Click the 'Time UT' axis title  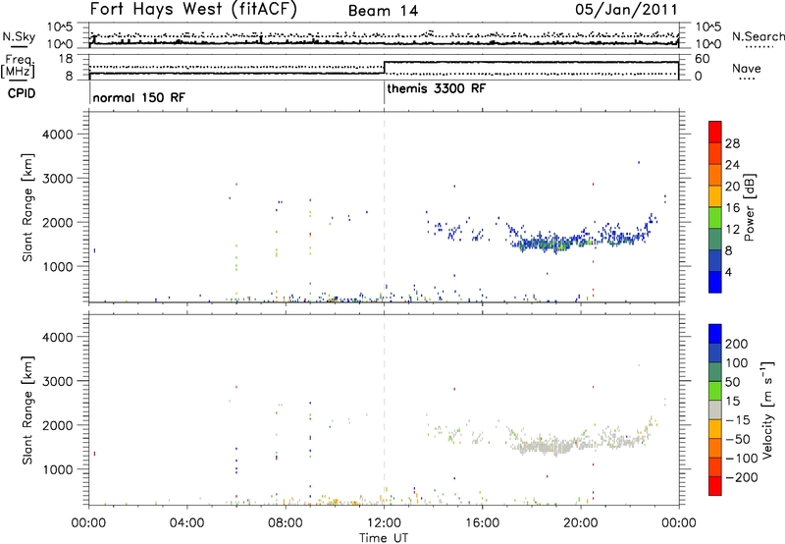(x=384, y=538)
